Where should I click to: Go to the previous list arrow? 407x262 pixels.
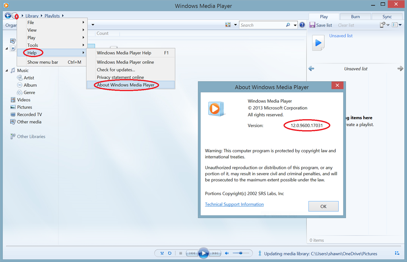(311, 68)
